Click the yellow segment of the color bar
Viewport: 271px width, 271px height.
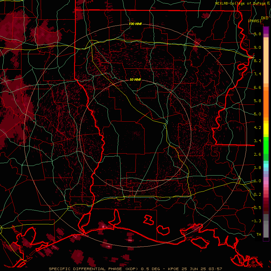(266, 129)
